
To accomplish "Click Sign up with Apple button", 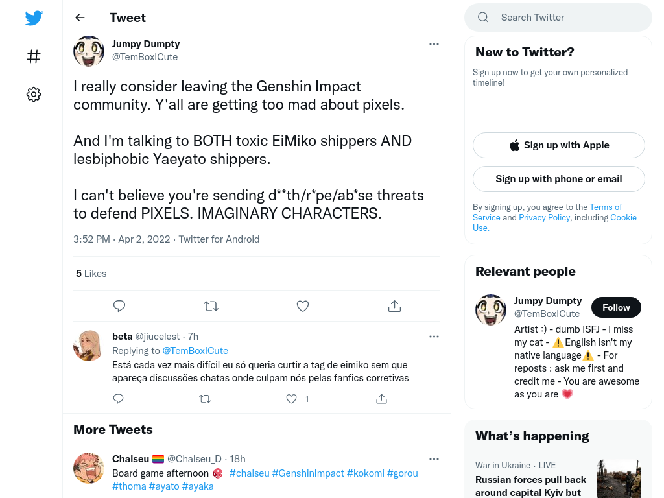I will [x=559, y=145].
